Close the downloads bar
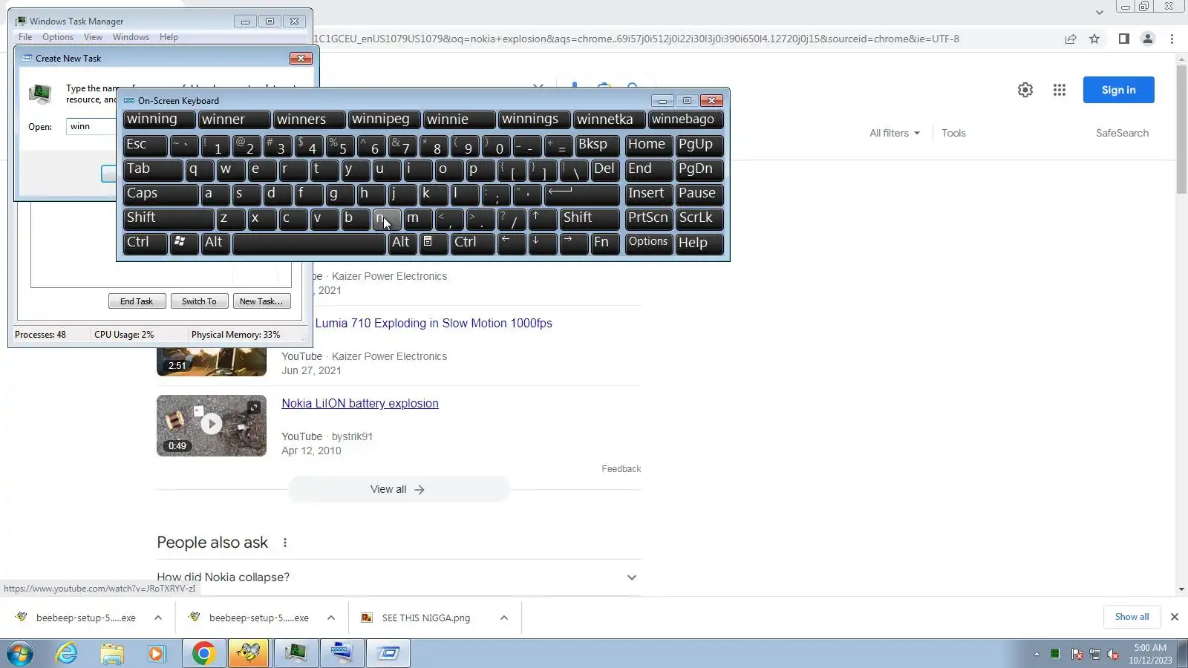This screenshot has width=1188, height=668. click(x=1175, y=617)
